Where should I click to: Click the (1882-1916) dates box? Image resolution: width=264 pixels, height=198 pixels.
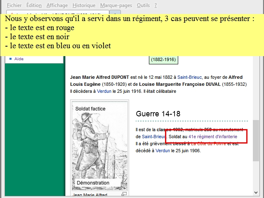pyautogui.click(x=163, y=59)
